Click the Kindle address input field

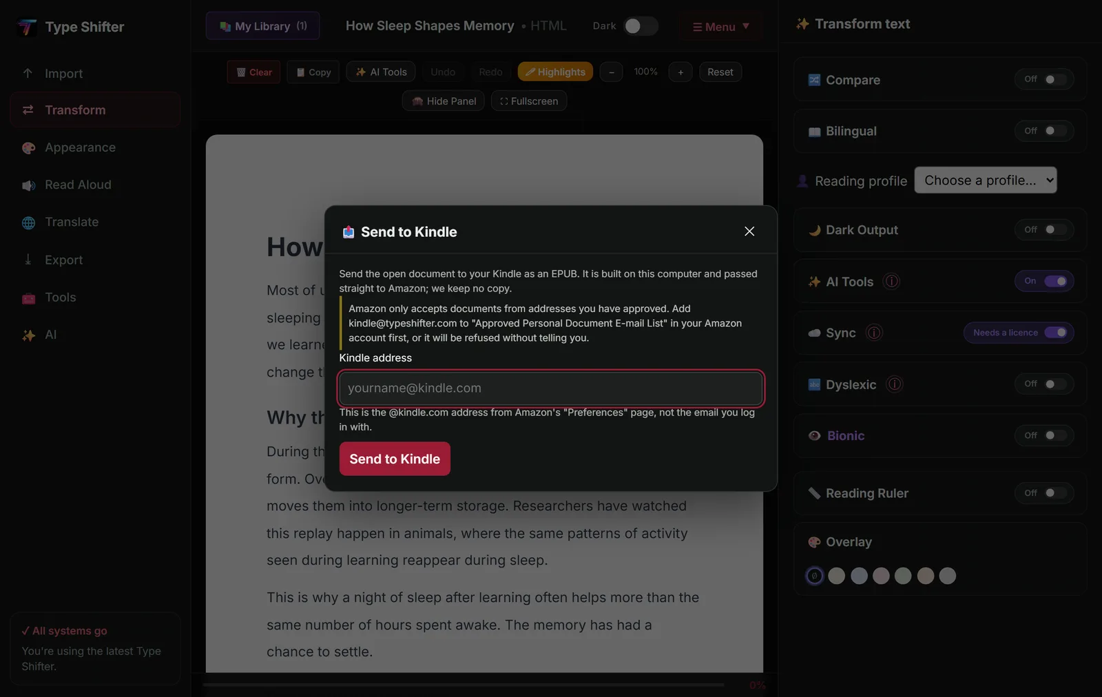551,388
